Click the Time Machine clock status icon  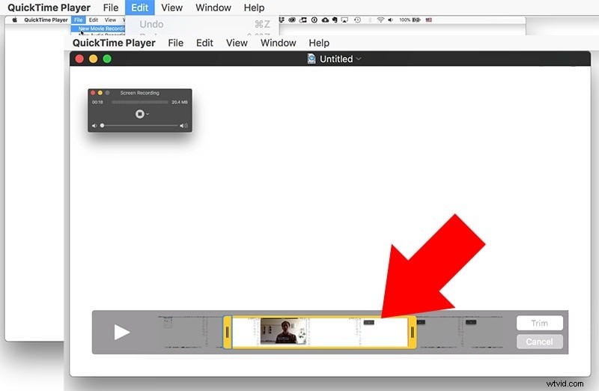click(x=357, y=20)
